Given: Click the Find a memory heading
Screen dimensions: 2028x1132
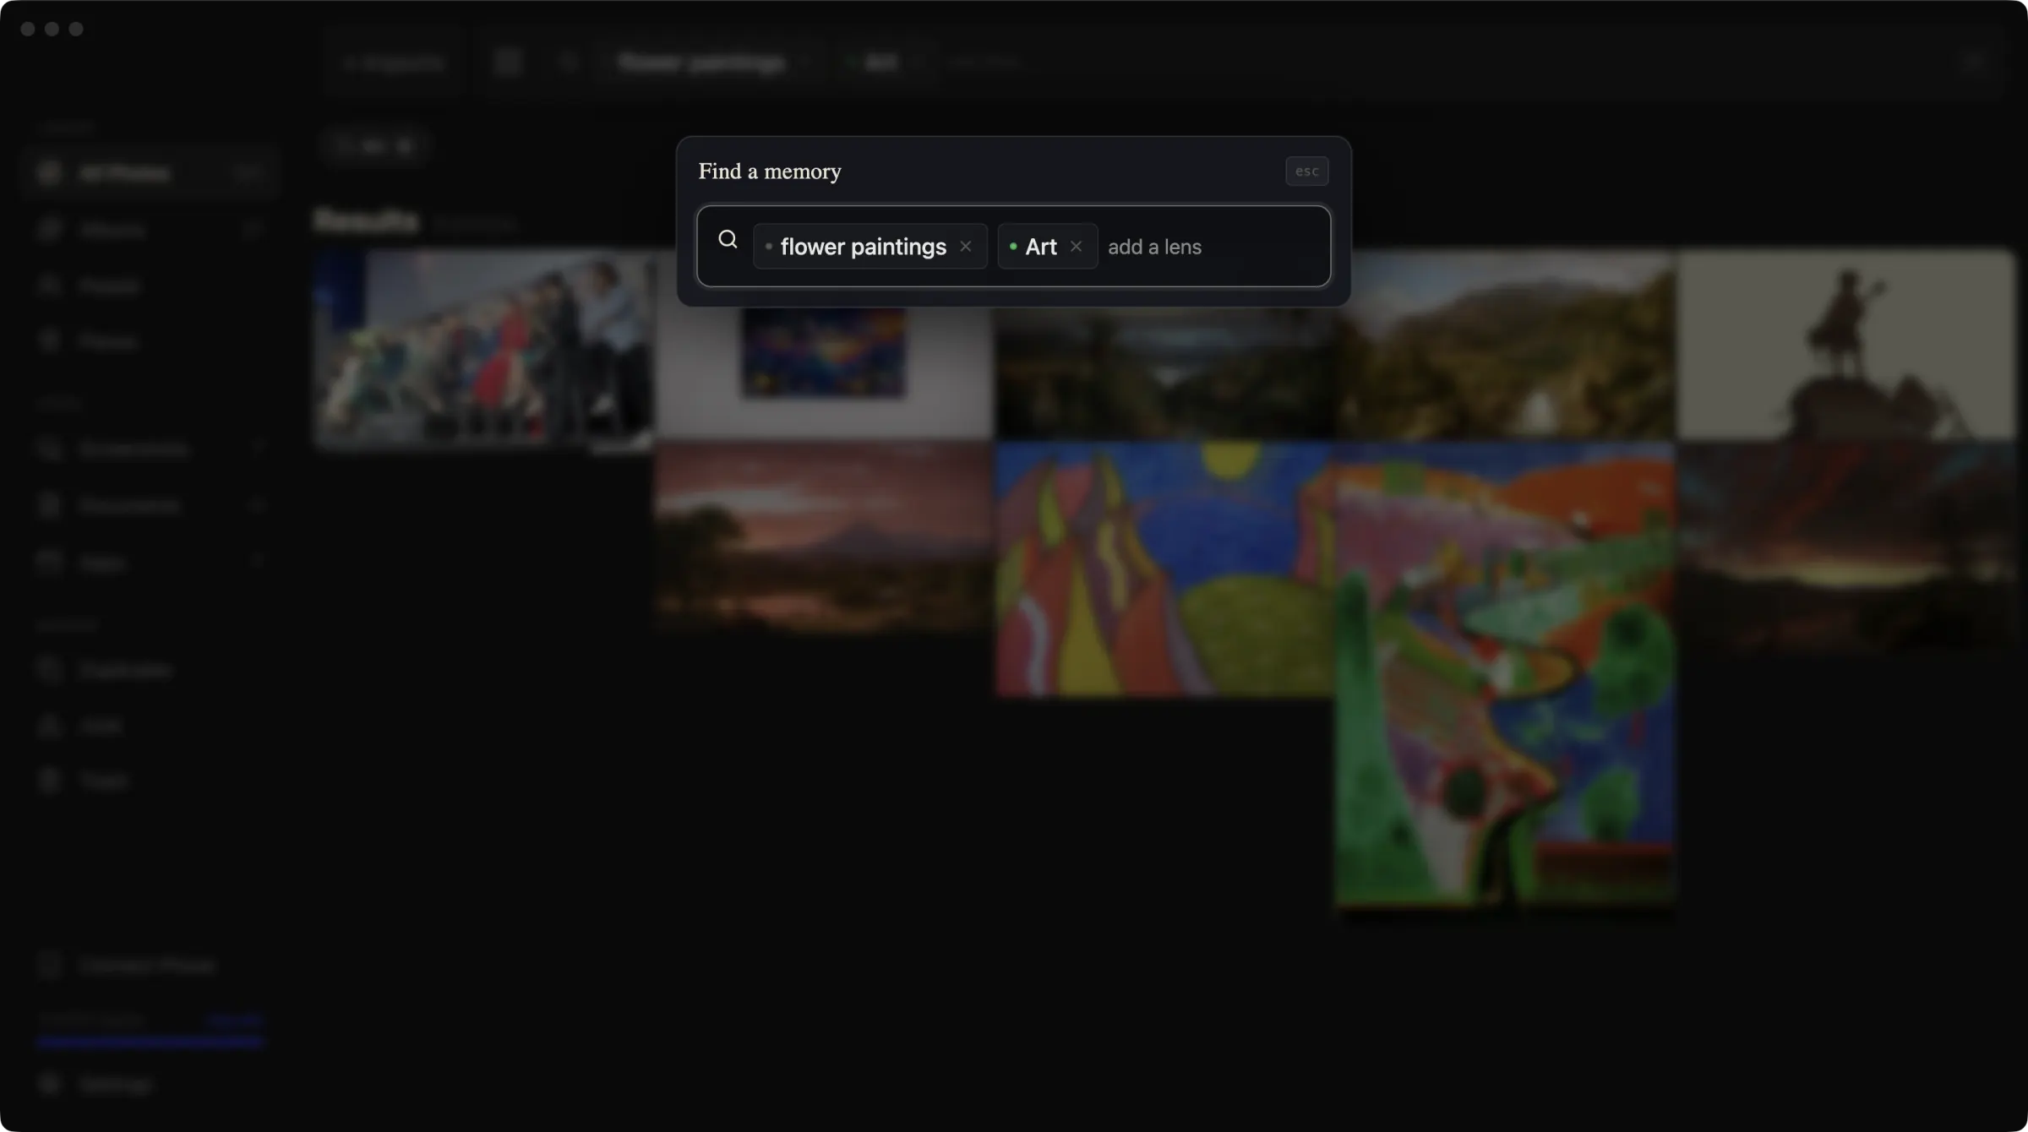Looking at the screenshot, I should coord(770,171).
